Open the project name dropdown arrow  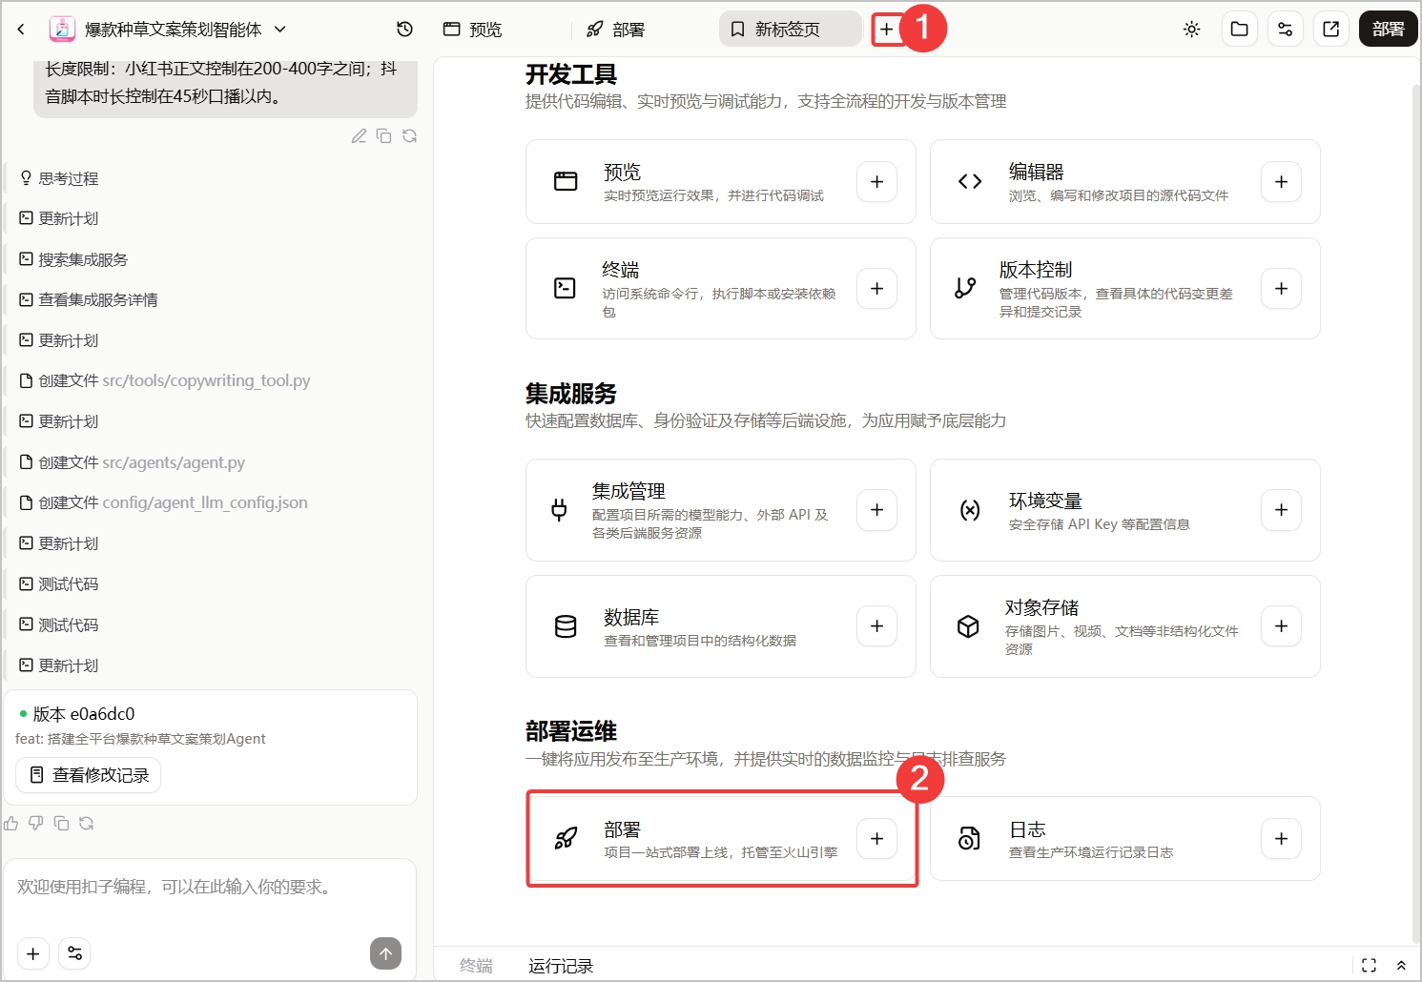pyautogui.click(x=280, y=30)
